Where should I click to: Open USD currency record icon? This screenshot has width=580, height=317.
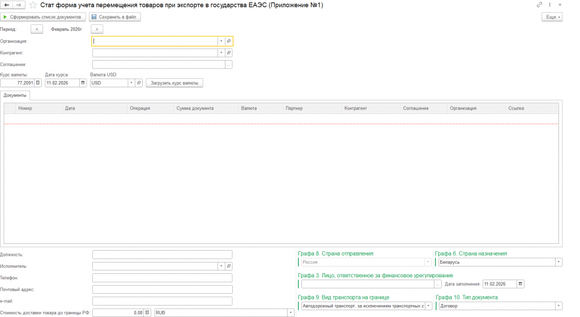click(x=139, y=83)
